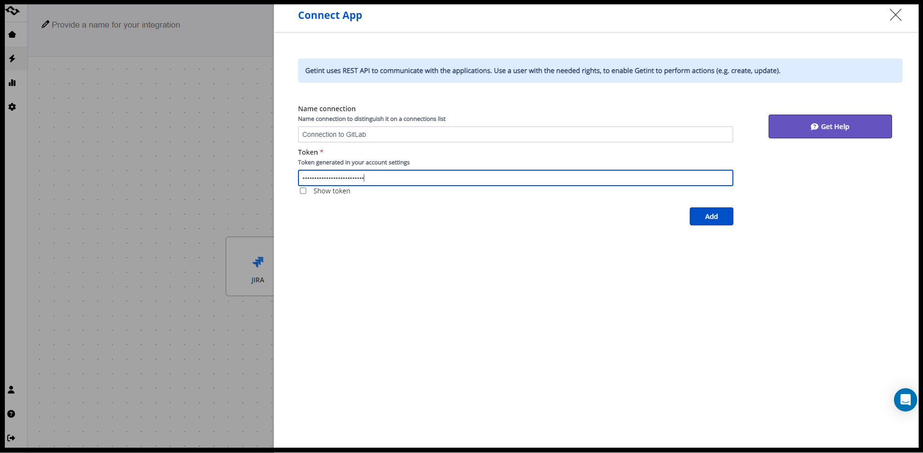Click the purple Get Help button

tap(830, 127)
